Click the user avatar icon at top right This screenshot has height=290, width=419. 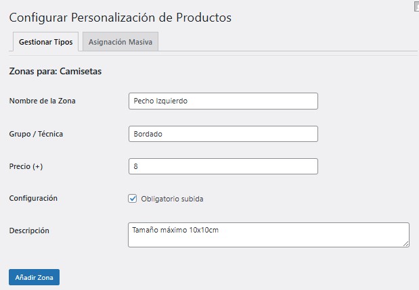[415, 5]
